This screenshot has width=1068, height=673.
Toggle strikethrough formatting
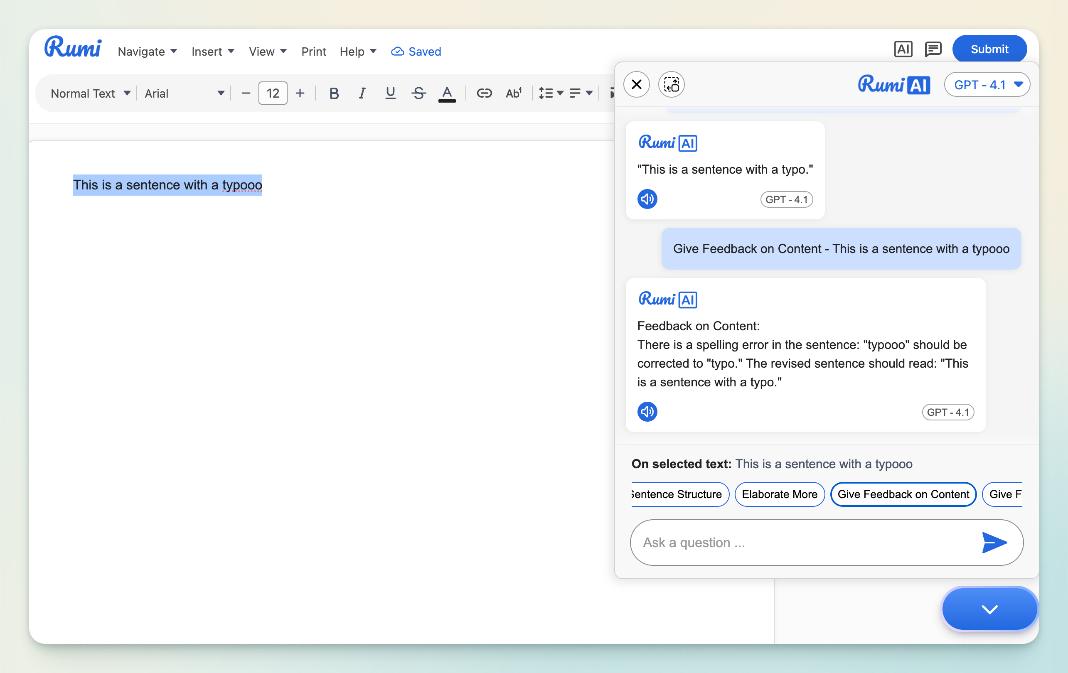pyautogui.click(x=418, y=93)
